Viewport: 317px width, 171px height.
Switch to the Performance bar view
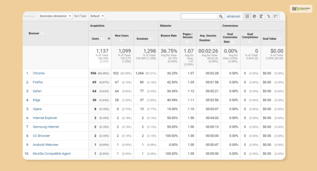tap(261, 17)
